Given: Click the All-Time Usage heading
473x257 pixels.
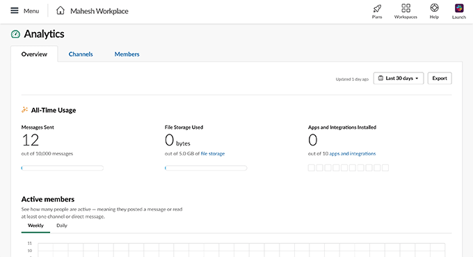Looking at the screenshot, I should (54, 110).
